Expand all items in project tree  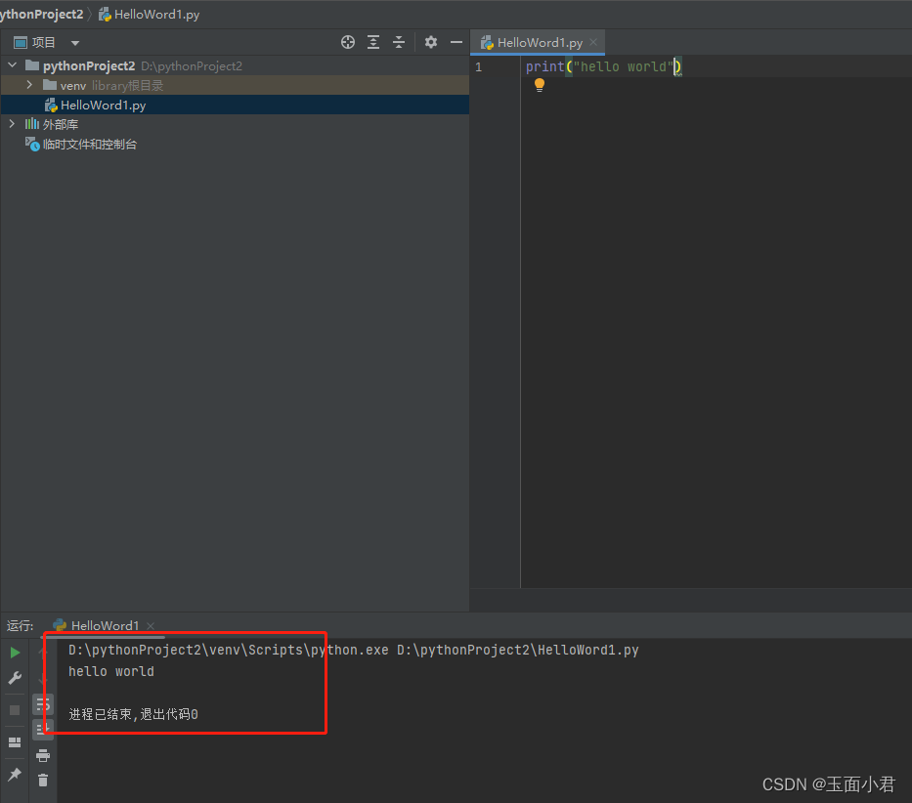(373, 42)
